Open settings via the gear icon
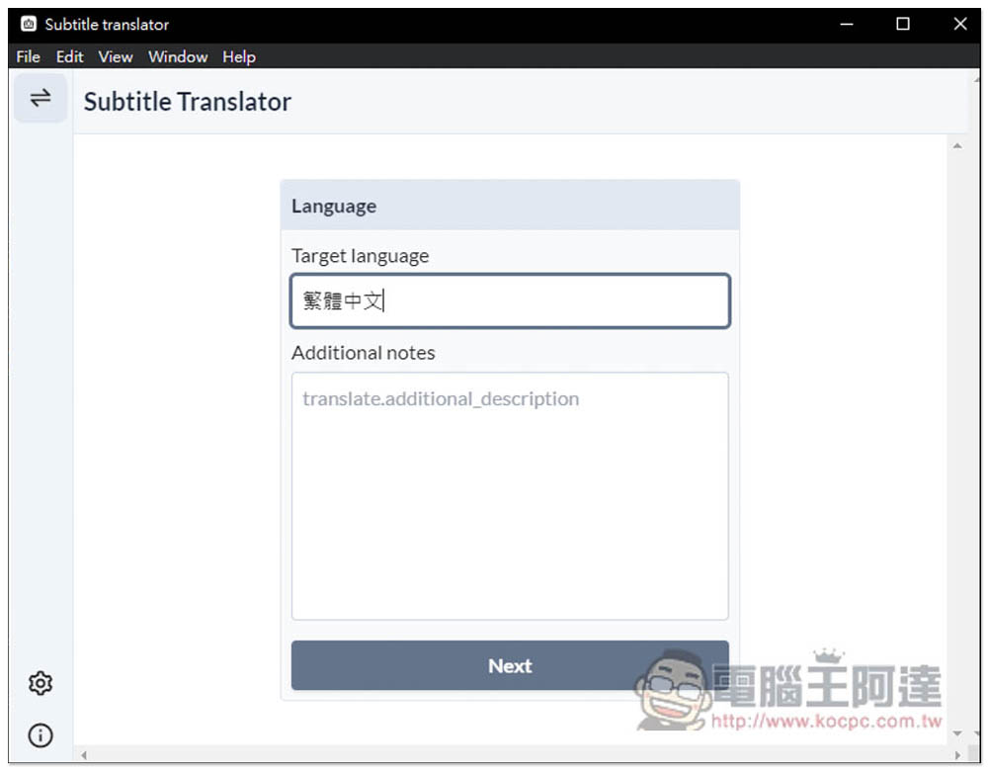 tap(41, 683)
